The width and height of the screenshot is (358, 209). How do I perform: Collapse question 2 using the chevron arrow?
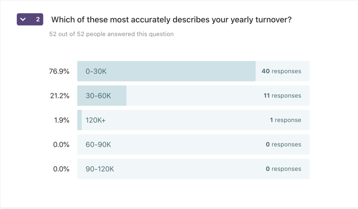(23, 20)
